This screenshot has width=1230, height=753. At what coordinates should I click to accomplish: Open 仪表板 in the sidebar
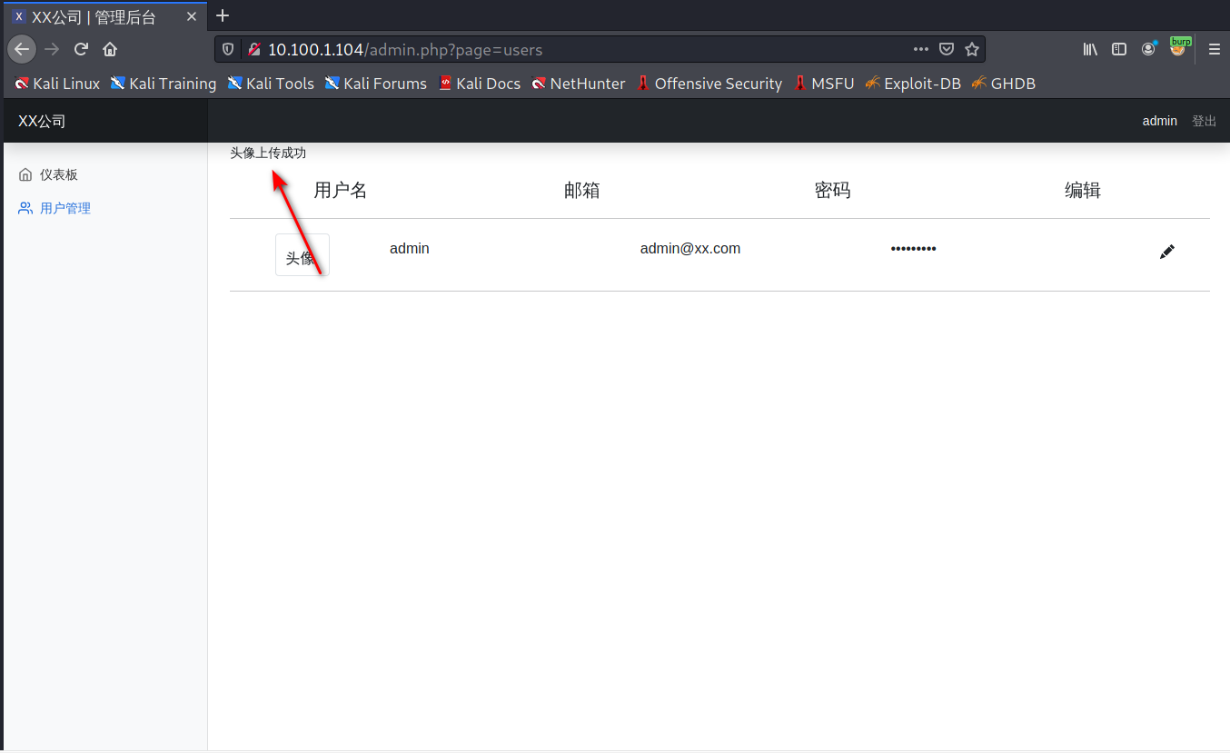tap(58, 174)
